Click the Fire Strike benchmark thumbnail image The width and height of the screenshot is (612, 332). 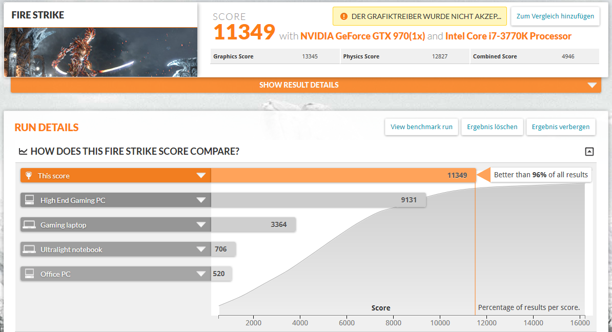tap(100, 52)
